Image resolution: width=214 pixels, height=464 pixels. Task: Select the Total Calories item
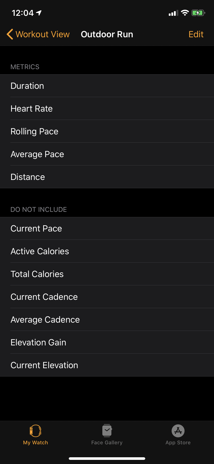[x=107, y=274]
